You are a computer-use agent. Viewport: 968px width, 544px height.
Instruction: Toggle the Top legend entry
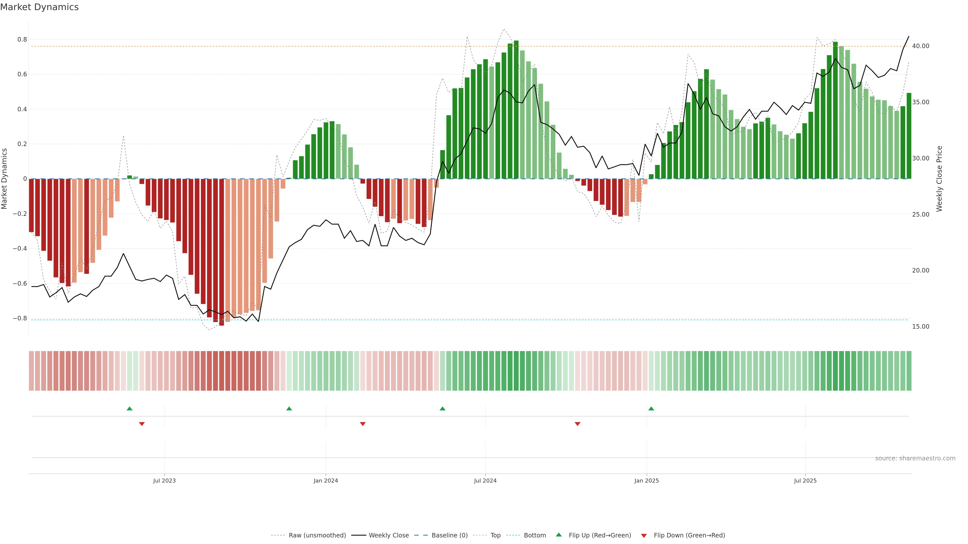[x=495, y=535]
